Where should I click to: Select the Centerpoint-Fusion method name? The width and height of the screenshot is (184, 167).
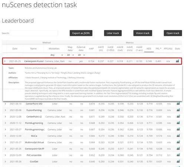[x=34, y=61]
